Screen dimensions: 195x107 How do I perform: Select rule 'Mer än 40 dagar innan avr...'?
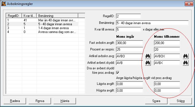click(x=42, y=20)
